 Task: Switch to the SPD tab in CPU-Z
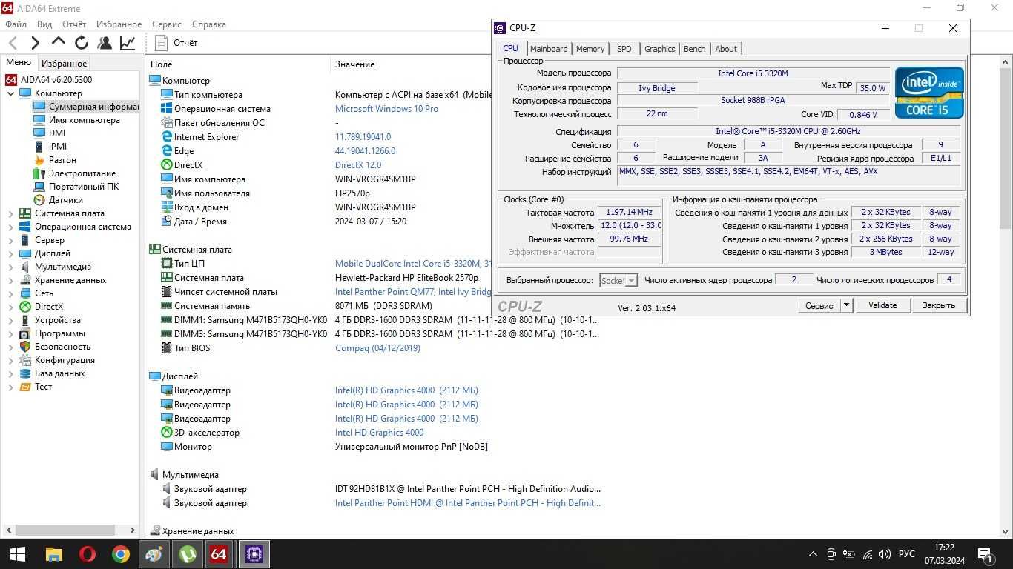624,49
